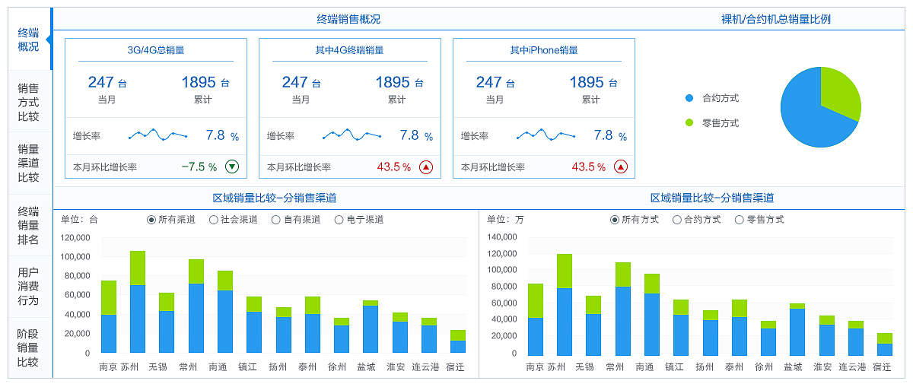The image size is (913, 387).
Task: Click the 本月环比增长率 label in 3G/4G总销量 card
Action: pyautogui.click(x=105, y=167)
